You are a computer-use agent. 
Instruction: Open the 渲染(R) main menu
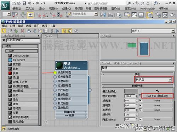[x=115, y=8]
